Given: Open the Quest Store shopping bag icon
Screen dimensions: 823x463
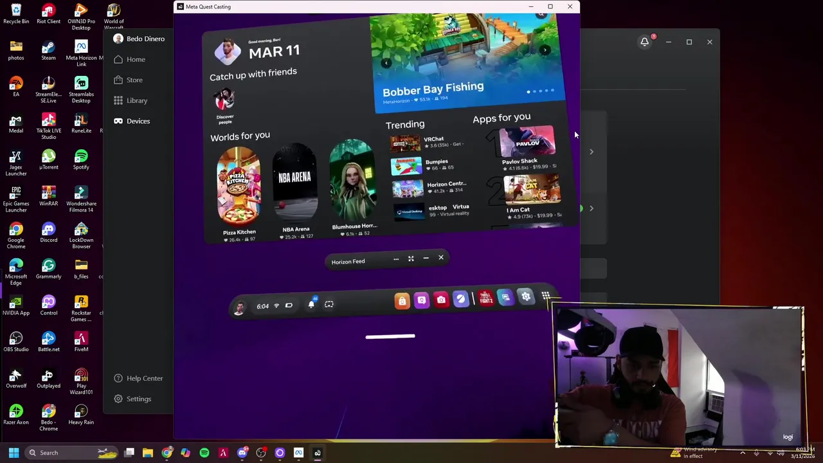Looking at the screenshot, I should [402, 300].
